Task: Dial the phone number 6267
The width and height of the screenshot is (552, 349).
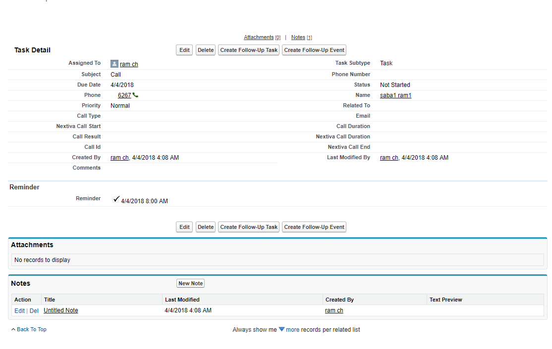Action: [124, 95]
